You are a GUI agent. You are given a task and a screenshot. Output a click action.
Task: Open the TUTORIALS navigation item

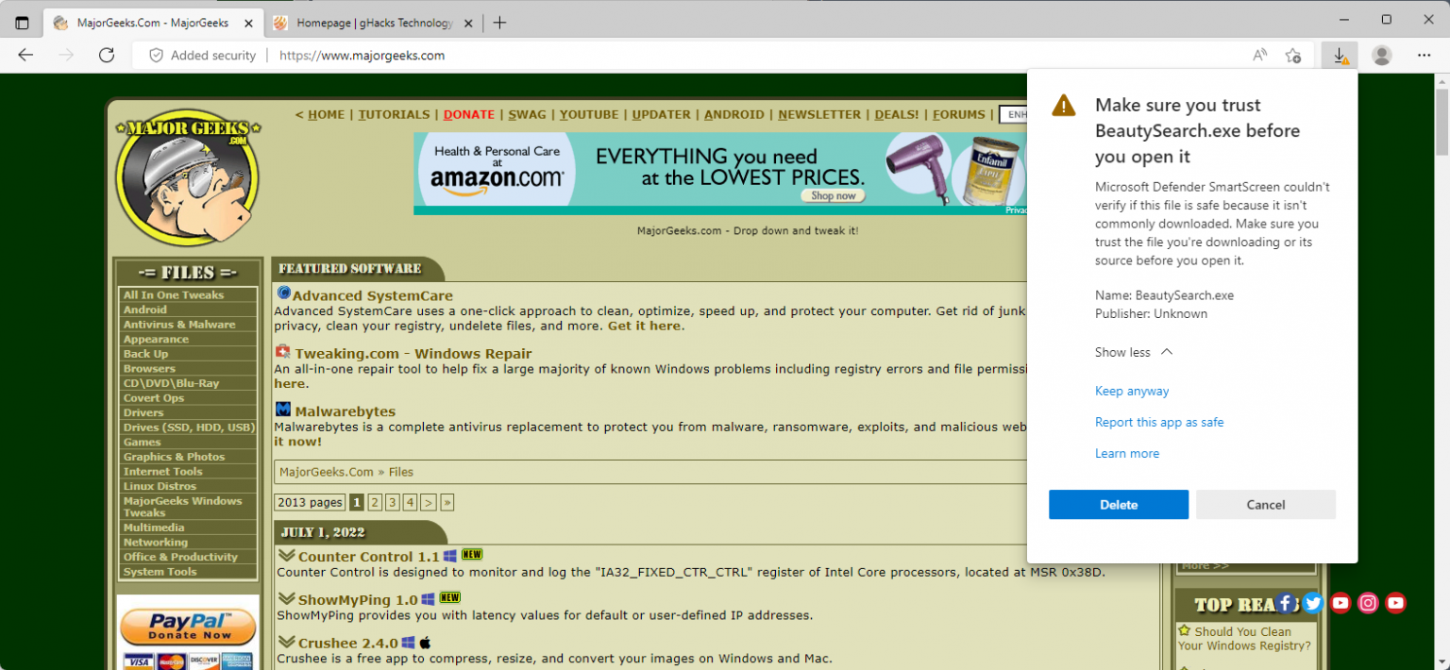click(x=394, y=114)
